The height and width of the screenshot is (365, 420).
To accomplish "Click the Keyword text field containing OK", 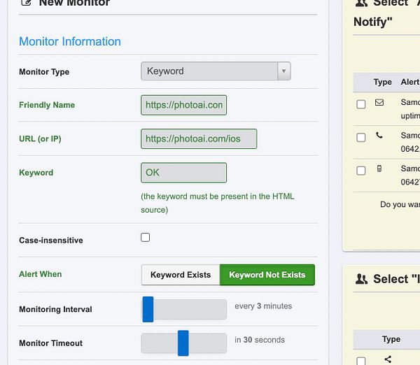I will (x=183, y=172).
